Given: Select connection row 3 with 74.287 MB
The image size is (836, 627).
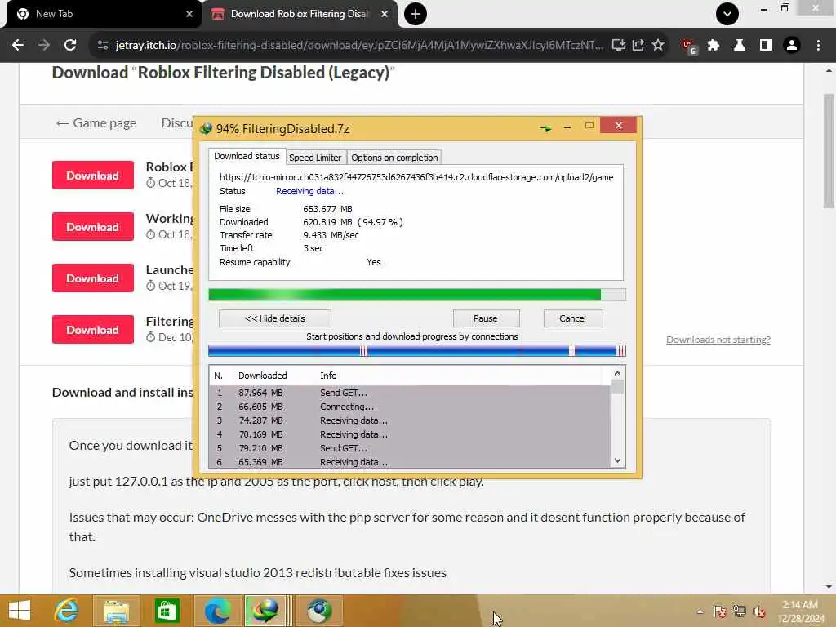Looking at the screenshot, I should pyautogui.click(x=410, y=420).
